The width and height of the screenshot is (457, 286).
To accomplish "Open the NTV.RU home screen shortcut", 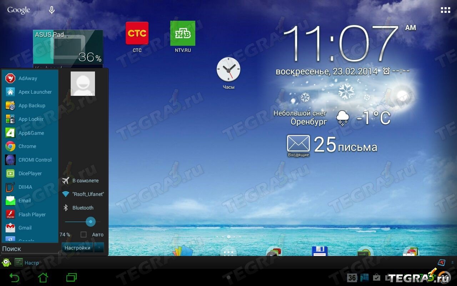I will coord(182,34).
